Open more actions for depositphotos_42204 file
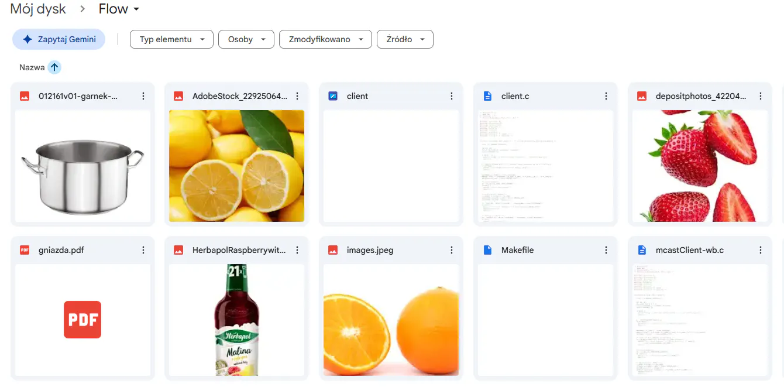This screenshot has height=387, width=784. (x=761, y=96)
